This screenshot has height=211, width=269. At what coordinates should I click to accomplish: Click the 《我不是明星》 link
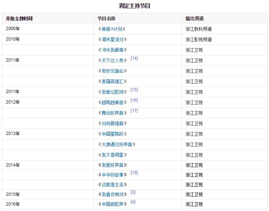112,155
